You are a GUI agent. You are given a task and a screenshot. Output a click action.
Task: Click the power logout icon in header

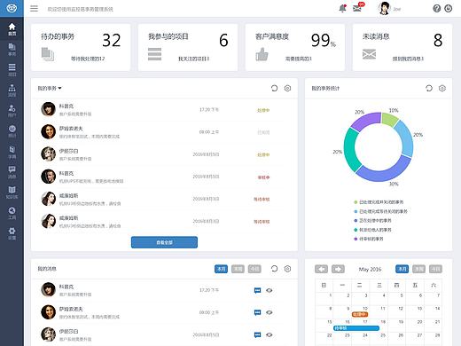[x=449, y=9]
